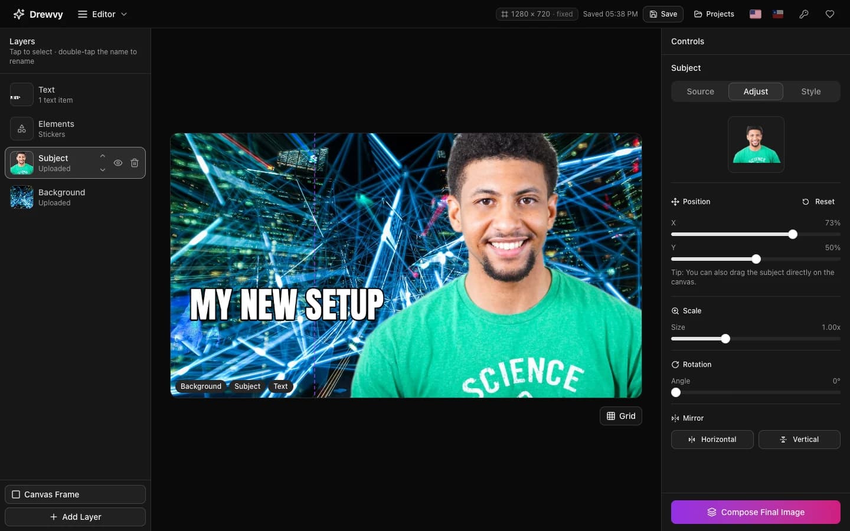
Task: Switch to the Source tab
Action: pyautogui.click(x=700, y=91)
